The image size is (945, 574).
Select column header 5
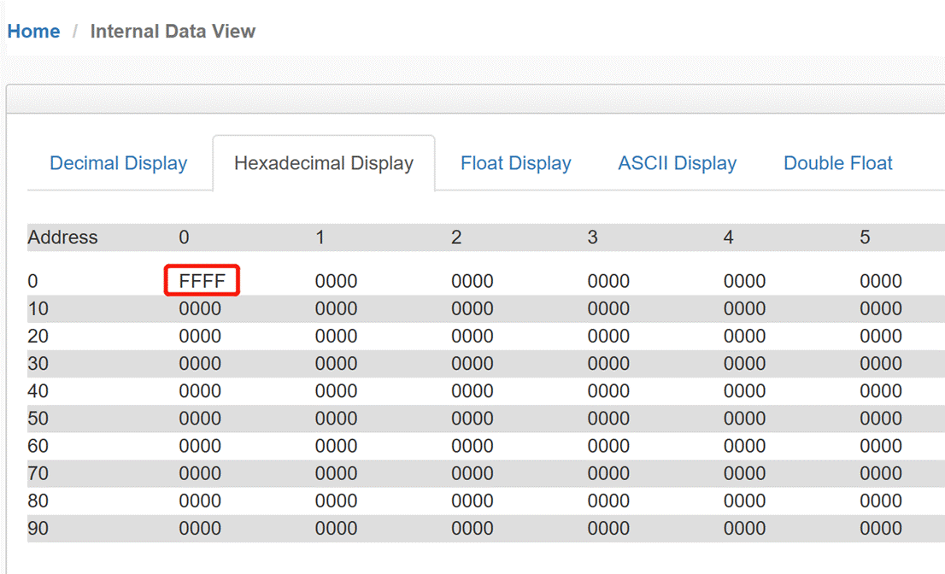(x=865, y=237)
